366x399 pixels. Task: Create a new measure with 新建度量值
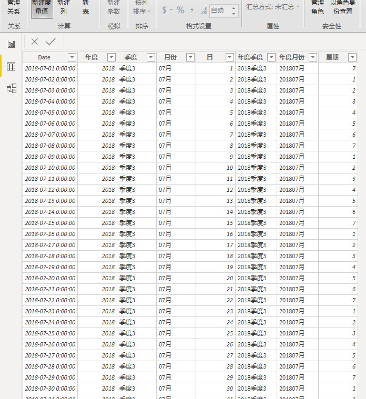click(x=42, y=8)
